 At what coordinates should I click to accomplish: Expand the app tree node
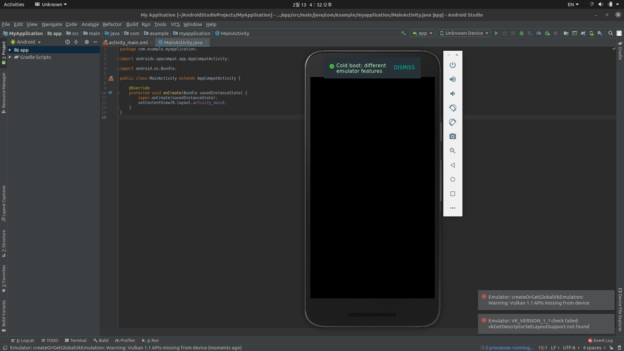coord(10,50)
